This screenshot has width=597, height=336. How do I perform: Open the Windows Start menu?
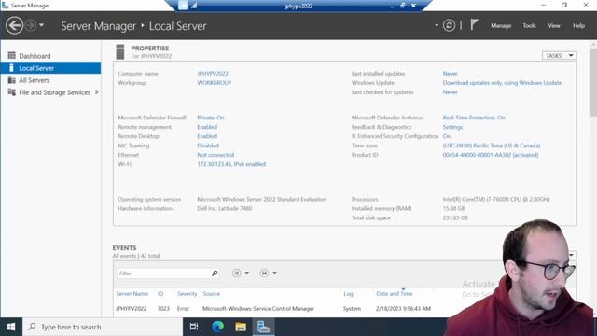click(11, 327)
